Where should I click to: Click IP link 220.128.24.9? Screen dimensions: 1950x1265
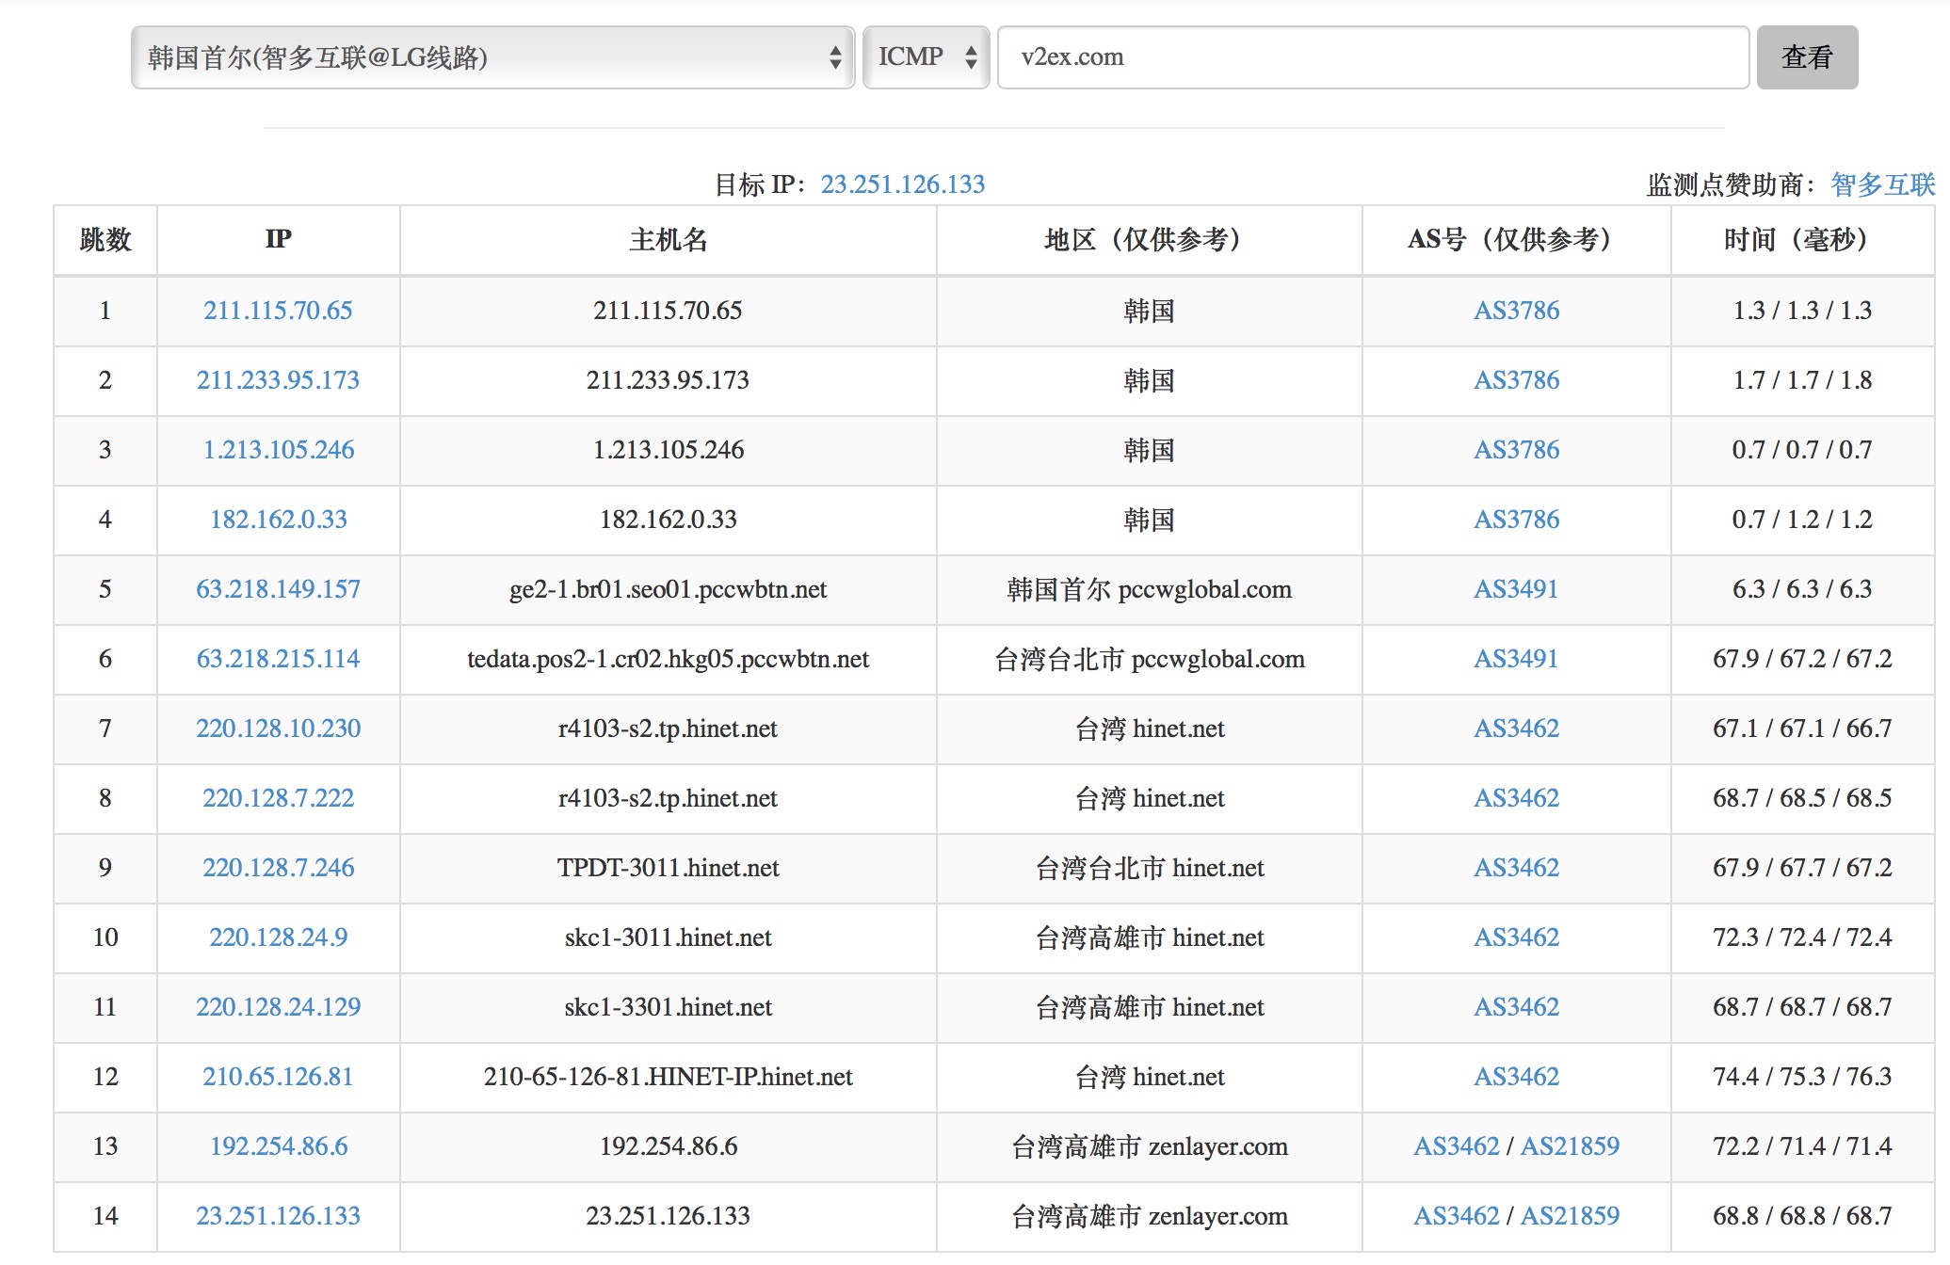coord(278,937)
